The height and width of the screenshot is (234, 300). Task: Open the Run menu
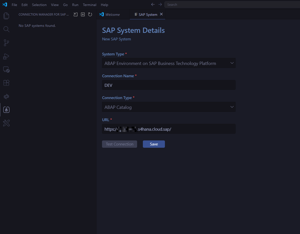[x=75, y=5]
